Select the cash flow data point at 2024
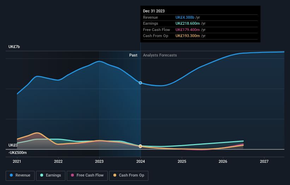This screenshot has height=185, width=290. point(140,146)
